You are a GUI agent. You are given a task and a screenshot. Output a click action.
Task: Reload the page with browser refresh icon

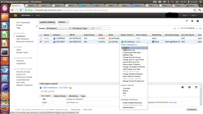(x=21, y=10)
